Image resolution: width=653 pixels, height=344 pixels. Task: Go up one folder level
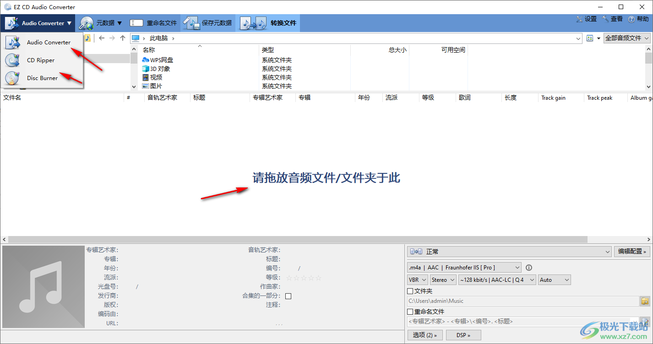pos(122,38)
